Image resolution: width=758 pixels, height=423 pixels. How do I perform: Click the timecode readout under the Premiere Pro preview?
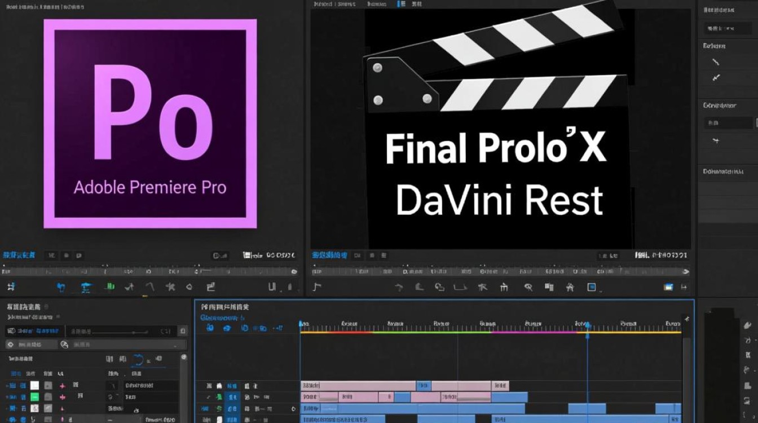[270, 255]
